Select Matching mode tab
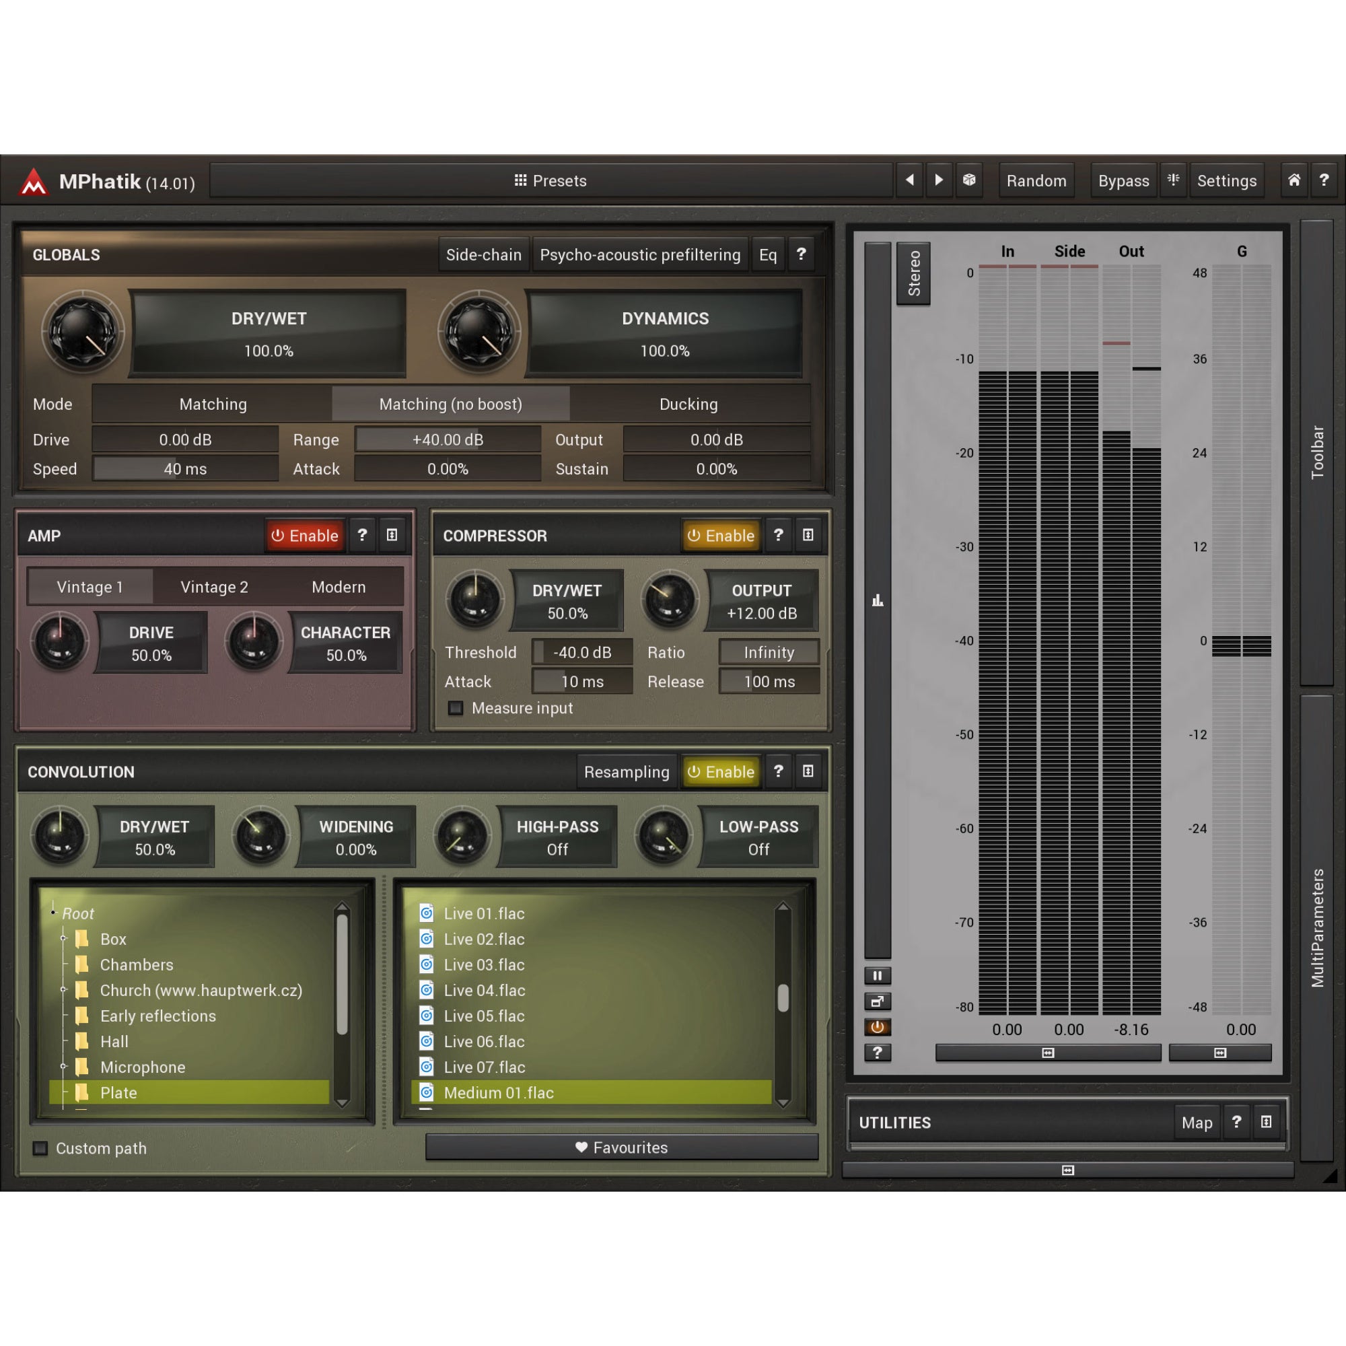Image resolution: width=1346 pixels, height=1346 pixels. [213, 404]
